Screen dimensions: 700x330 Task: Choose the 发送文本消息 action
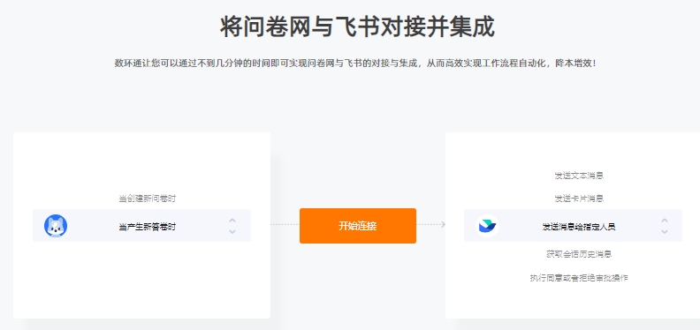[579, 176]
